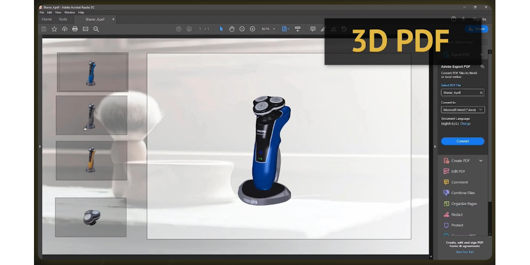The height and width of the screenshot is (265, 530).
Task: Click the Save file icon
Action: 44,29
